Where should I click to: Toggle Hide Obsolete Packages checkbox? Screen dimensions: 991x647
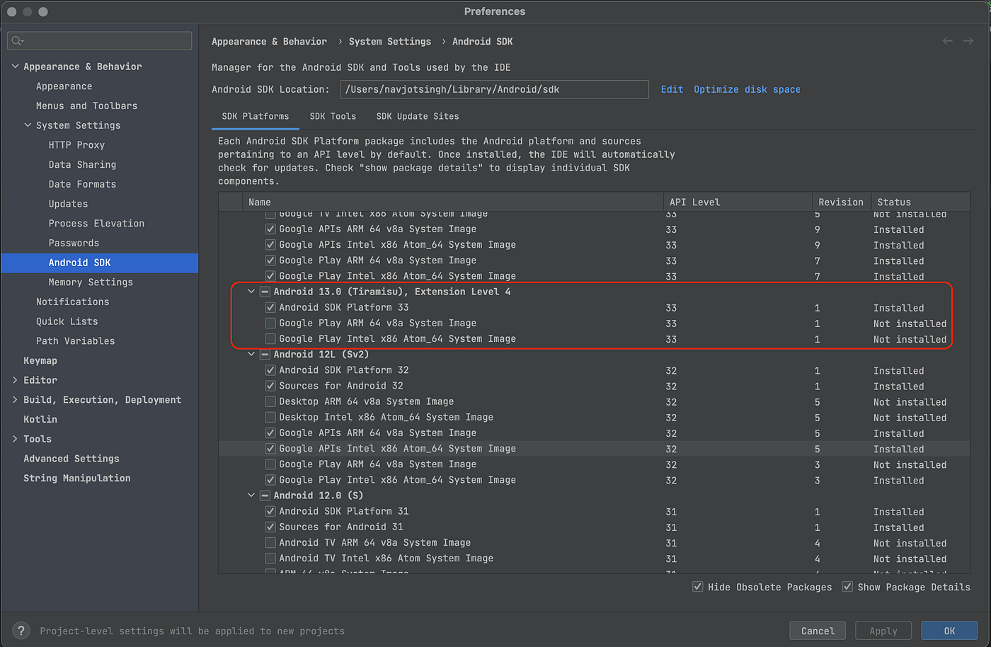click(x=698, y=587)
